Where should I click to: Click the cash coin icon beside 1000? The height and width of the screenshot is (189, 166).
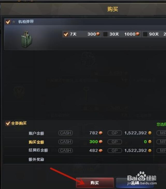[x=138, y=34]
